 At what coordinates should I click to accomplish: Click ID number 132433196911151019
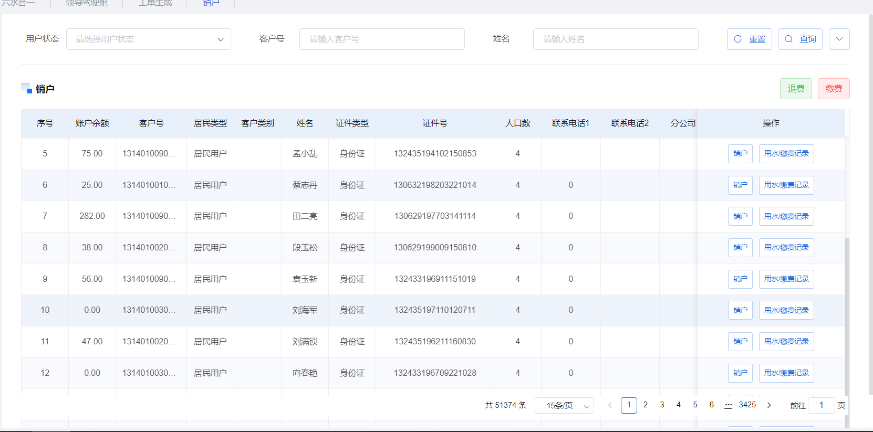(x=435, y=279)
